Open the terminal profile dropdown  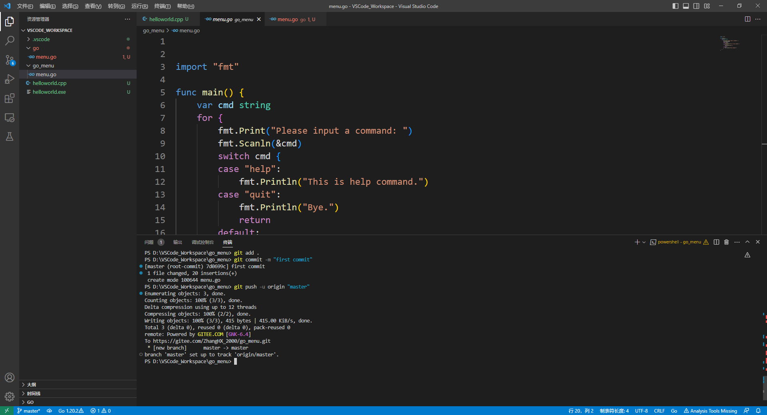point(644,242)
